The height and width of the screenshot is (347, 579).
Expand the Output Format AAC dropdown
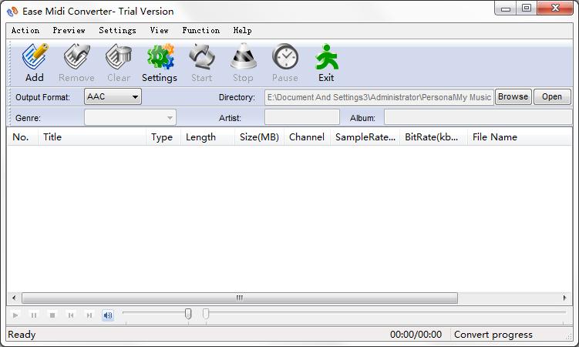pos(113,96)
